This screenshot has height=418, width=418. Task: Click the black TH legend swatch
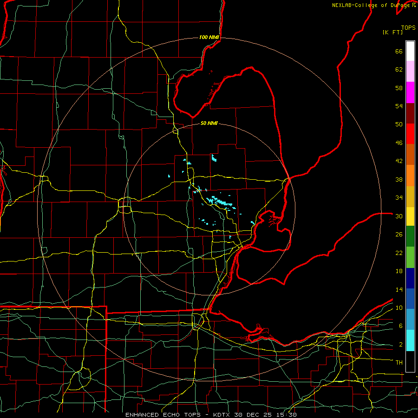click(x=410, y=361)
